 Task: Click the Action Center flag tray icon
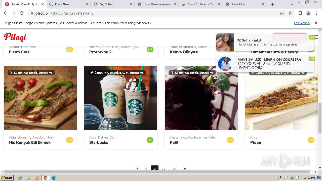coord(298,178)
